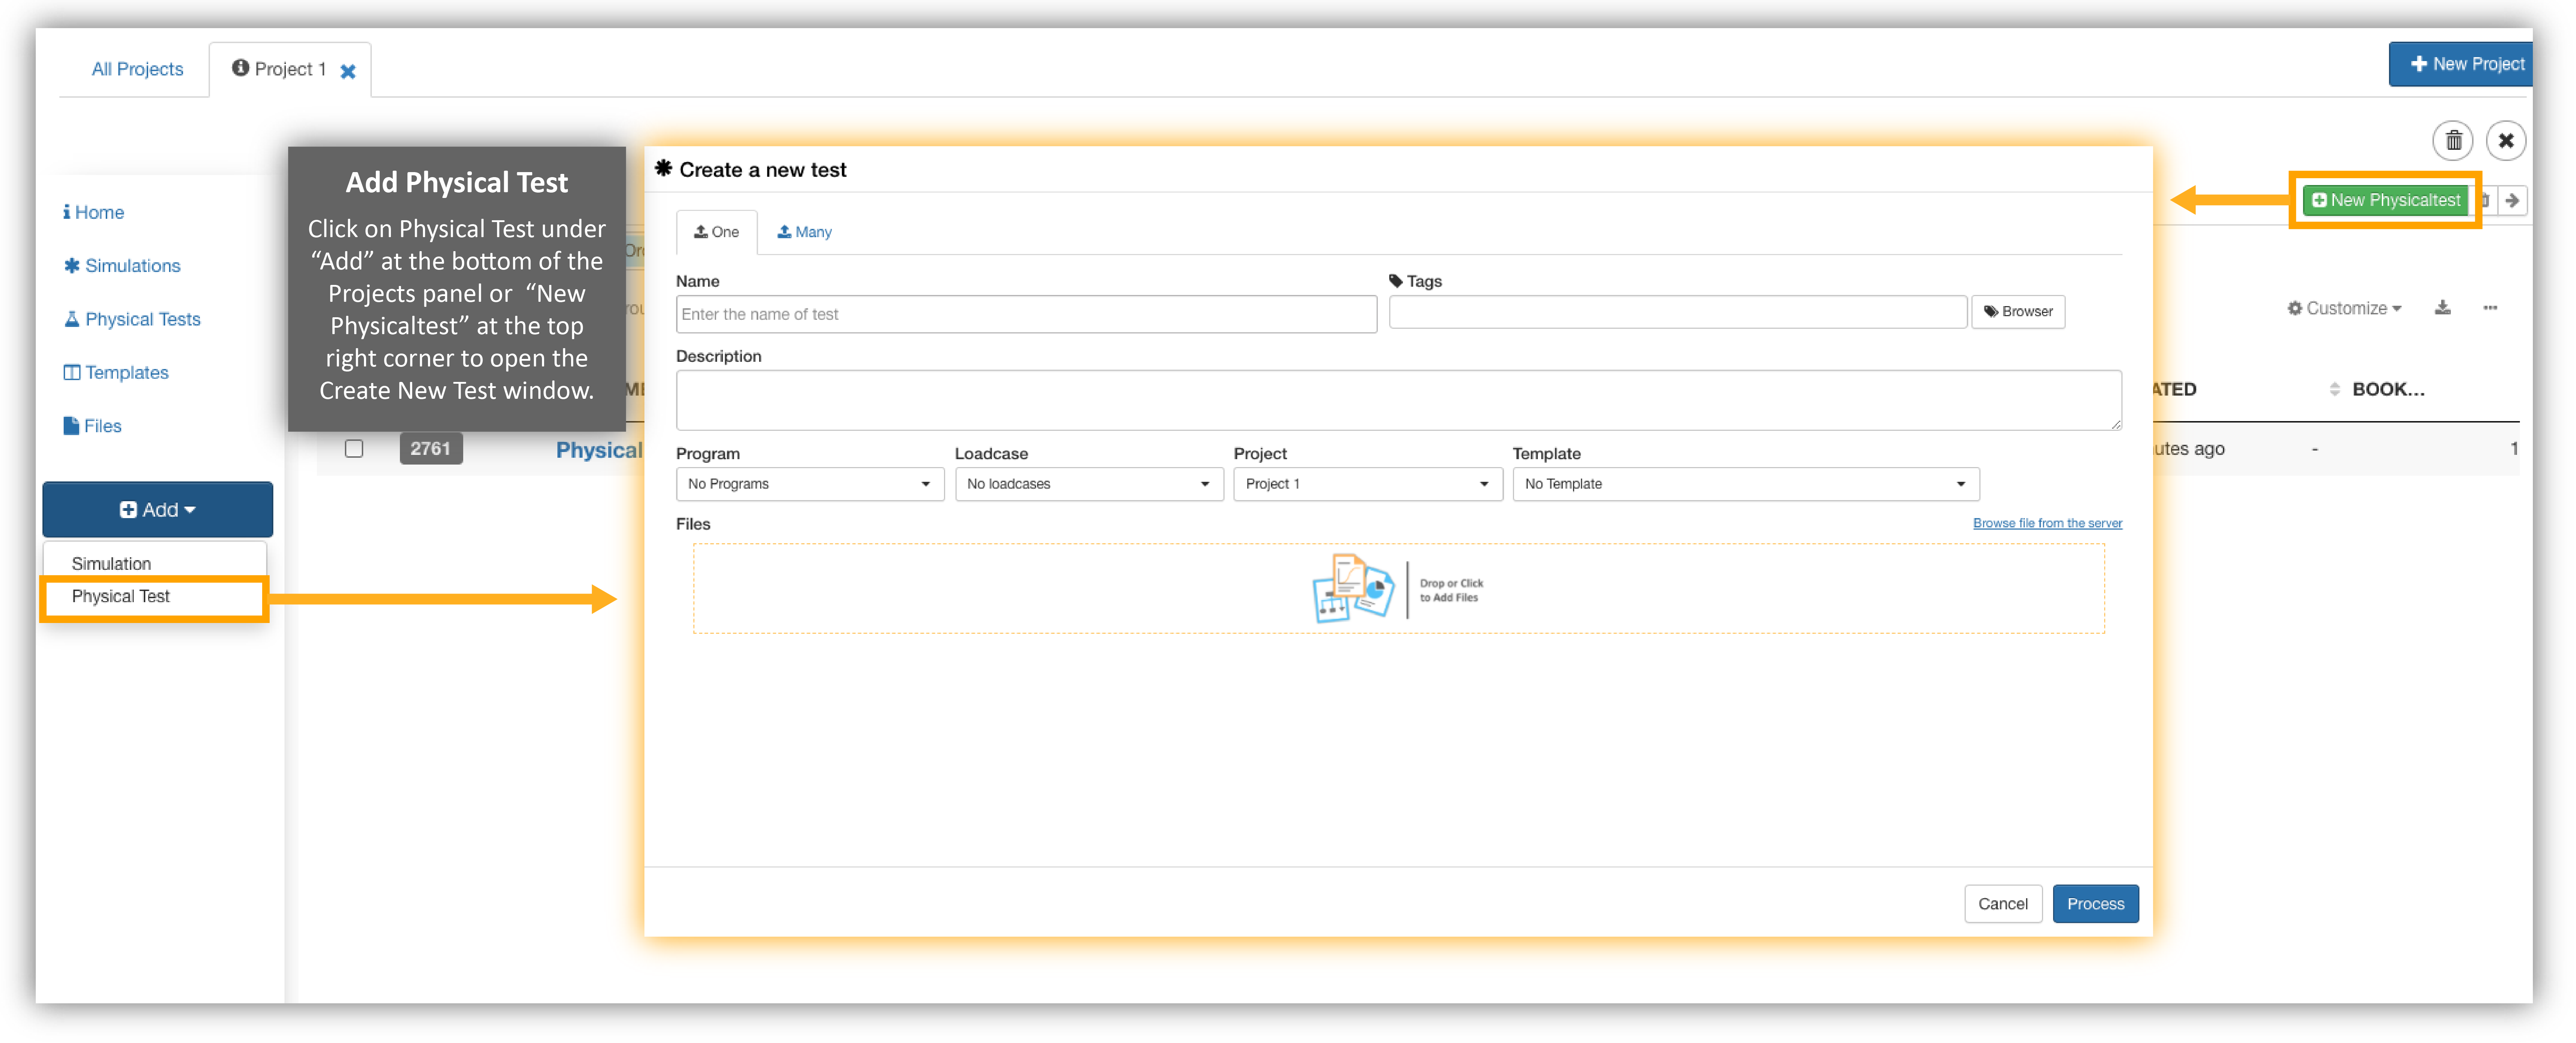Open Simulations in the sidebar
Image resolution: width=2576 pixels, height=1043 pixels.
coord(122,266)
